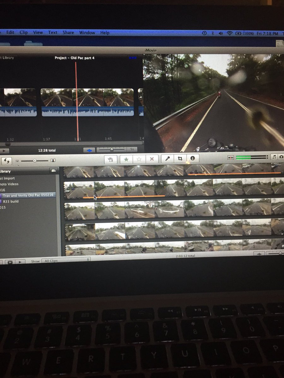Play selected events from beginning
The height and width of the screenshot is (378, 284).
[20, 262]
